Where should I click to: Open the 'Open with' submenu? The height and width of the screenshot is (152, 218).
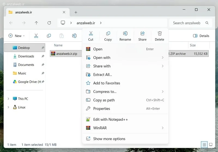(x=125, y=57)
